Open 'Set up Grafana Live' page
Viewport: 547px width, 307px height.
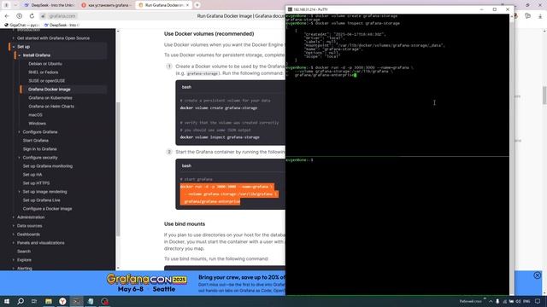tap(42, 200)
